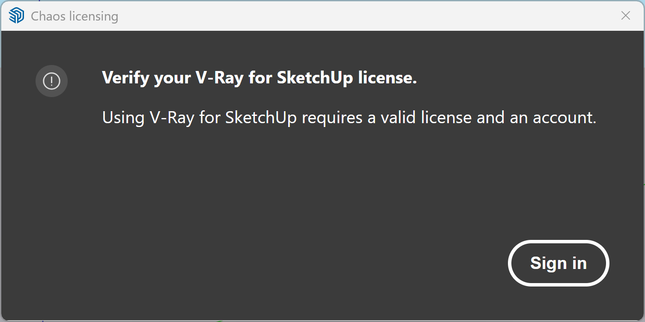
Task: Click the SketchUp logo in title bar
Action: [16, 16]
